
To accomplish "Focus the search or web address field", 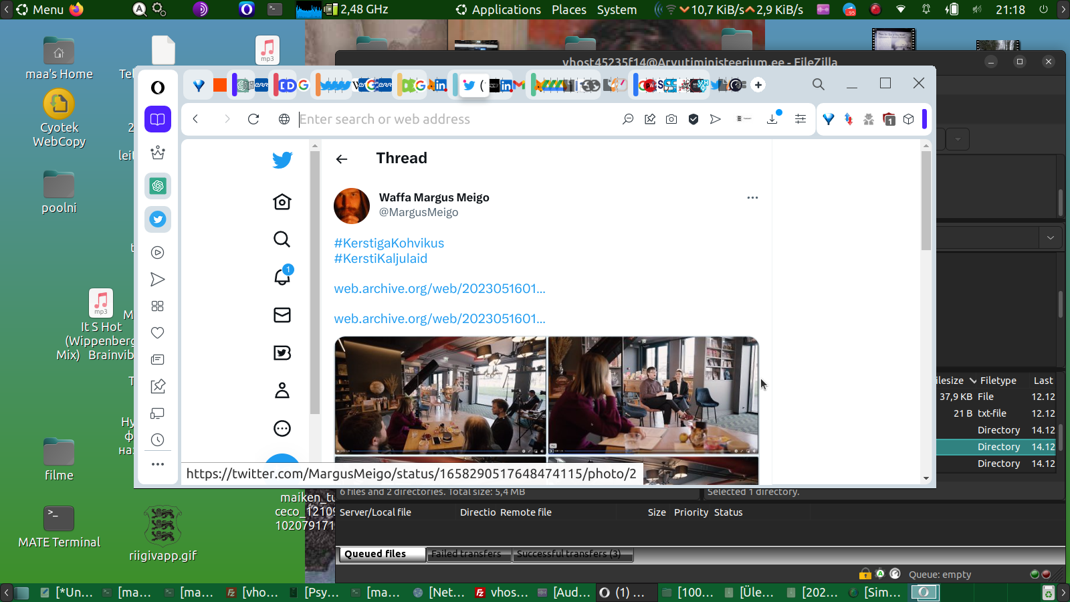I will (455, 119).
